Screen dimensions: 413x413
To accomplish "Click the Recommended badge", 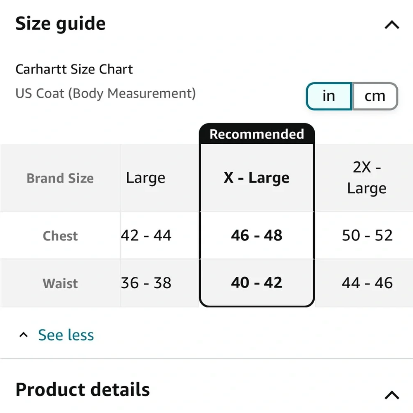I will pyautogui.click(x=256, y=134).
